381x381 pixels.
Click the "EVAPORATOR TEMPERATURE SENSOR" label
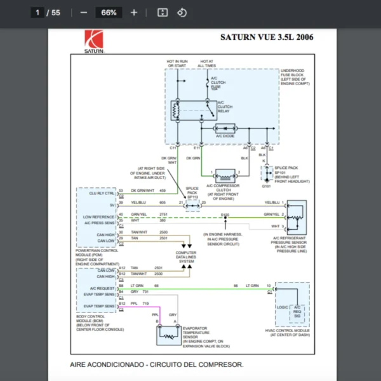pos(196,332)
